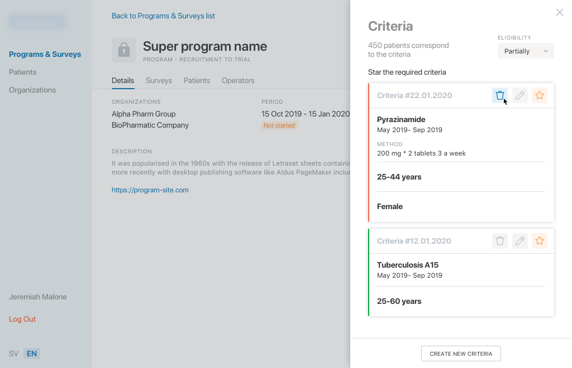Image resolution: width=572 pixels, height=368 pixels.
Task: Delete Criteria #22.01.2020 with trash icon
Action: [x=500, y=95]
